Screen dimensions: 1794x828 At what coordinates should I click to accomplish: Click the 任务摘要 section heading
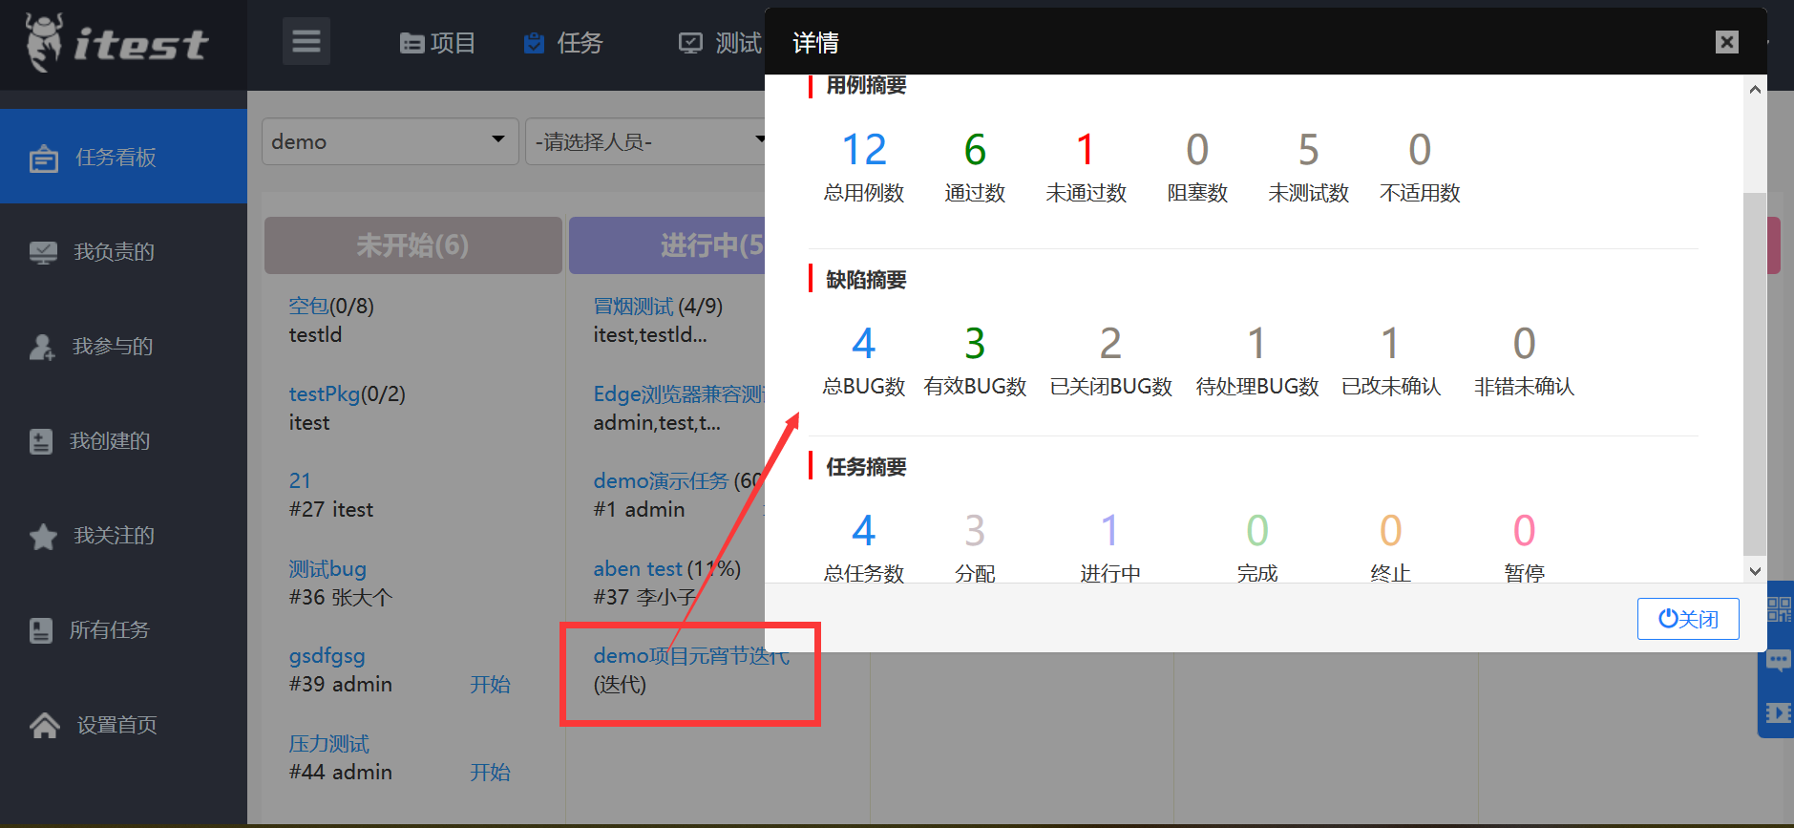point(866,467)
